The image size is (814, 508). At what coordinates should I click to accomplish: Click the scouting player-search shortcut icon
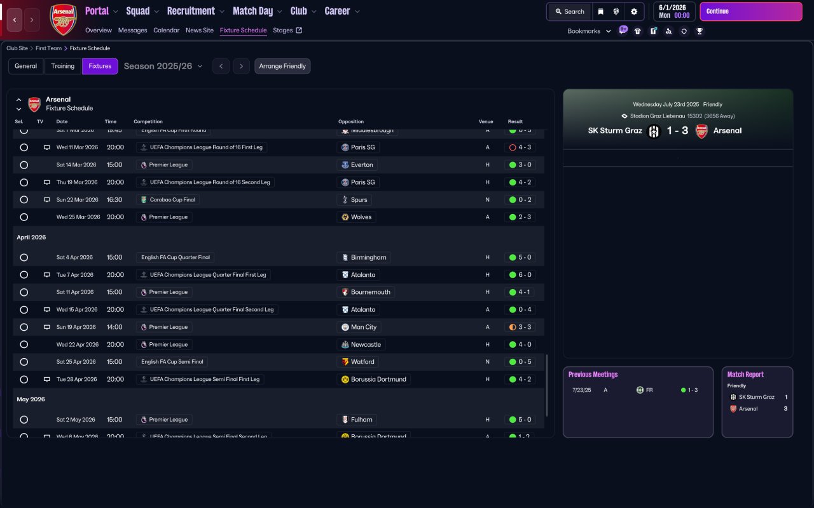point(668,31)
